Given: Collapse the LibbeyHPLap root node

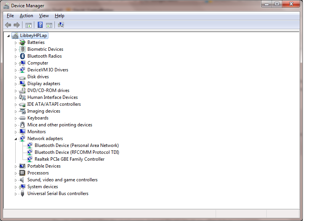Looking at the screenshot, I should [x=8, y=36].
